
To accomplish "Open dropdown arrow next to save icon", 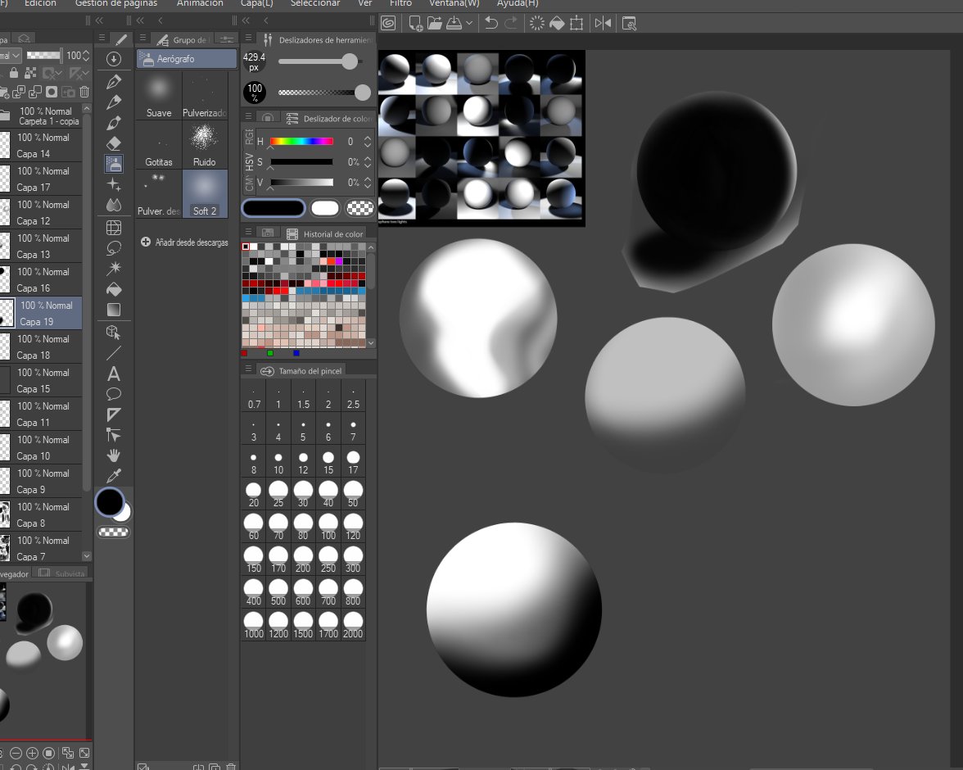I will (469, 24).
